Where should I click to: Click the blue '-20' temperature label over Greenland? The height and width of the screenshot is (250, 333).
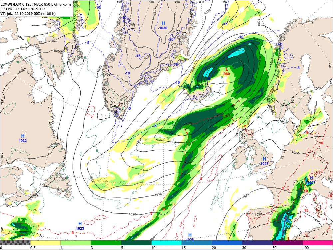[x=171, y=39]
